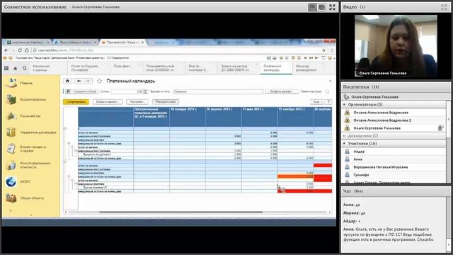The height and width of the screenshot is (255, 453).
Task: Click the home icon beside Платежный календарь
Action: [67, 81]
